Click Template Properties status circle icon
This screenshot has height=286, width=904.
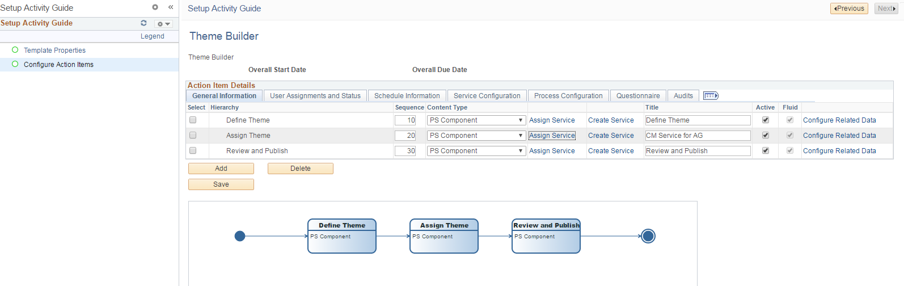(x=15, y=50)
